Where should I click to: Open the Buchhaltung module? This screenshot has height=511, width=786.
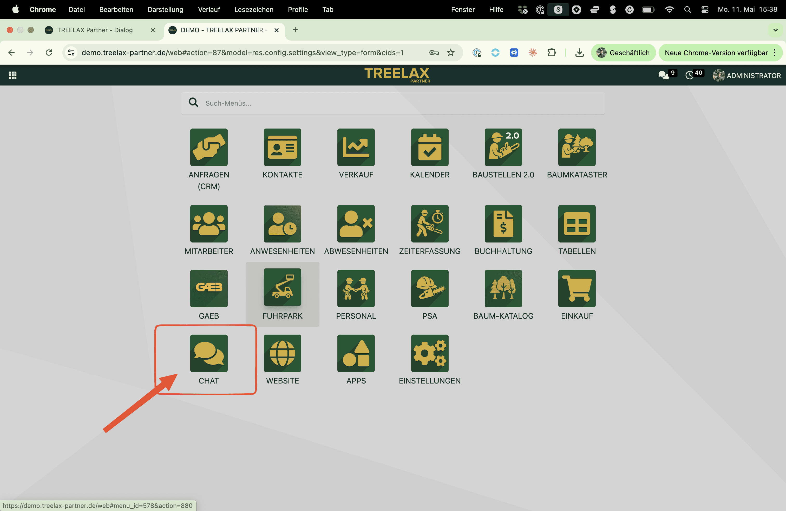[503, 230]
